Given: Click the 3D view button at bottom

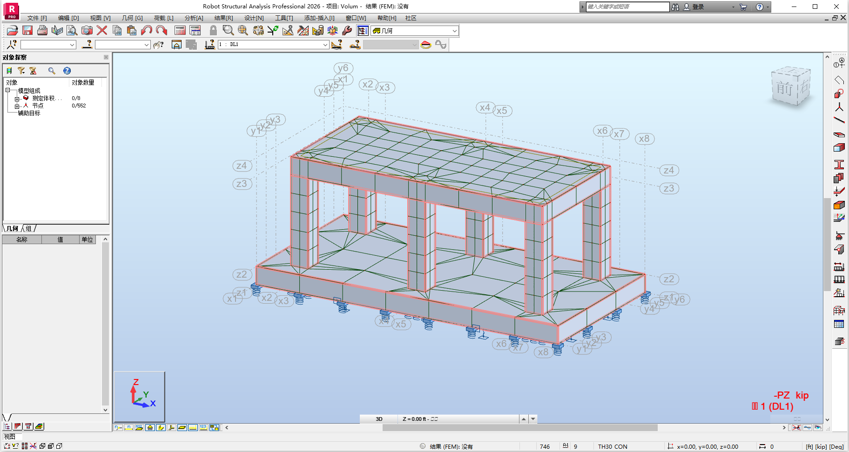Looking at the screenshot, I should click(x=379, y=419).
